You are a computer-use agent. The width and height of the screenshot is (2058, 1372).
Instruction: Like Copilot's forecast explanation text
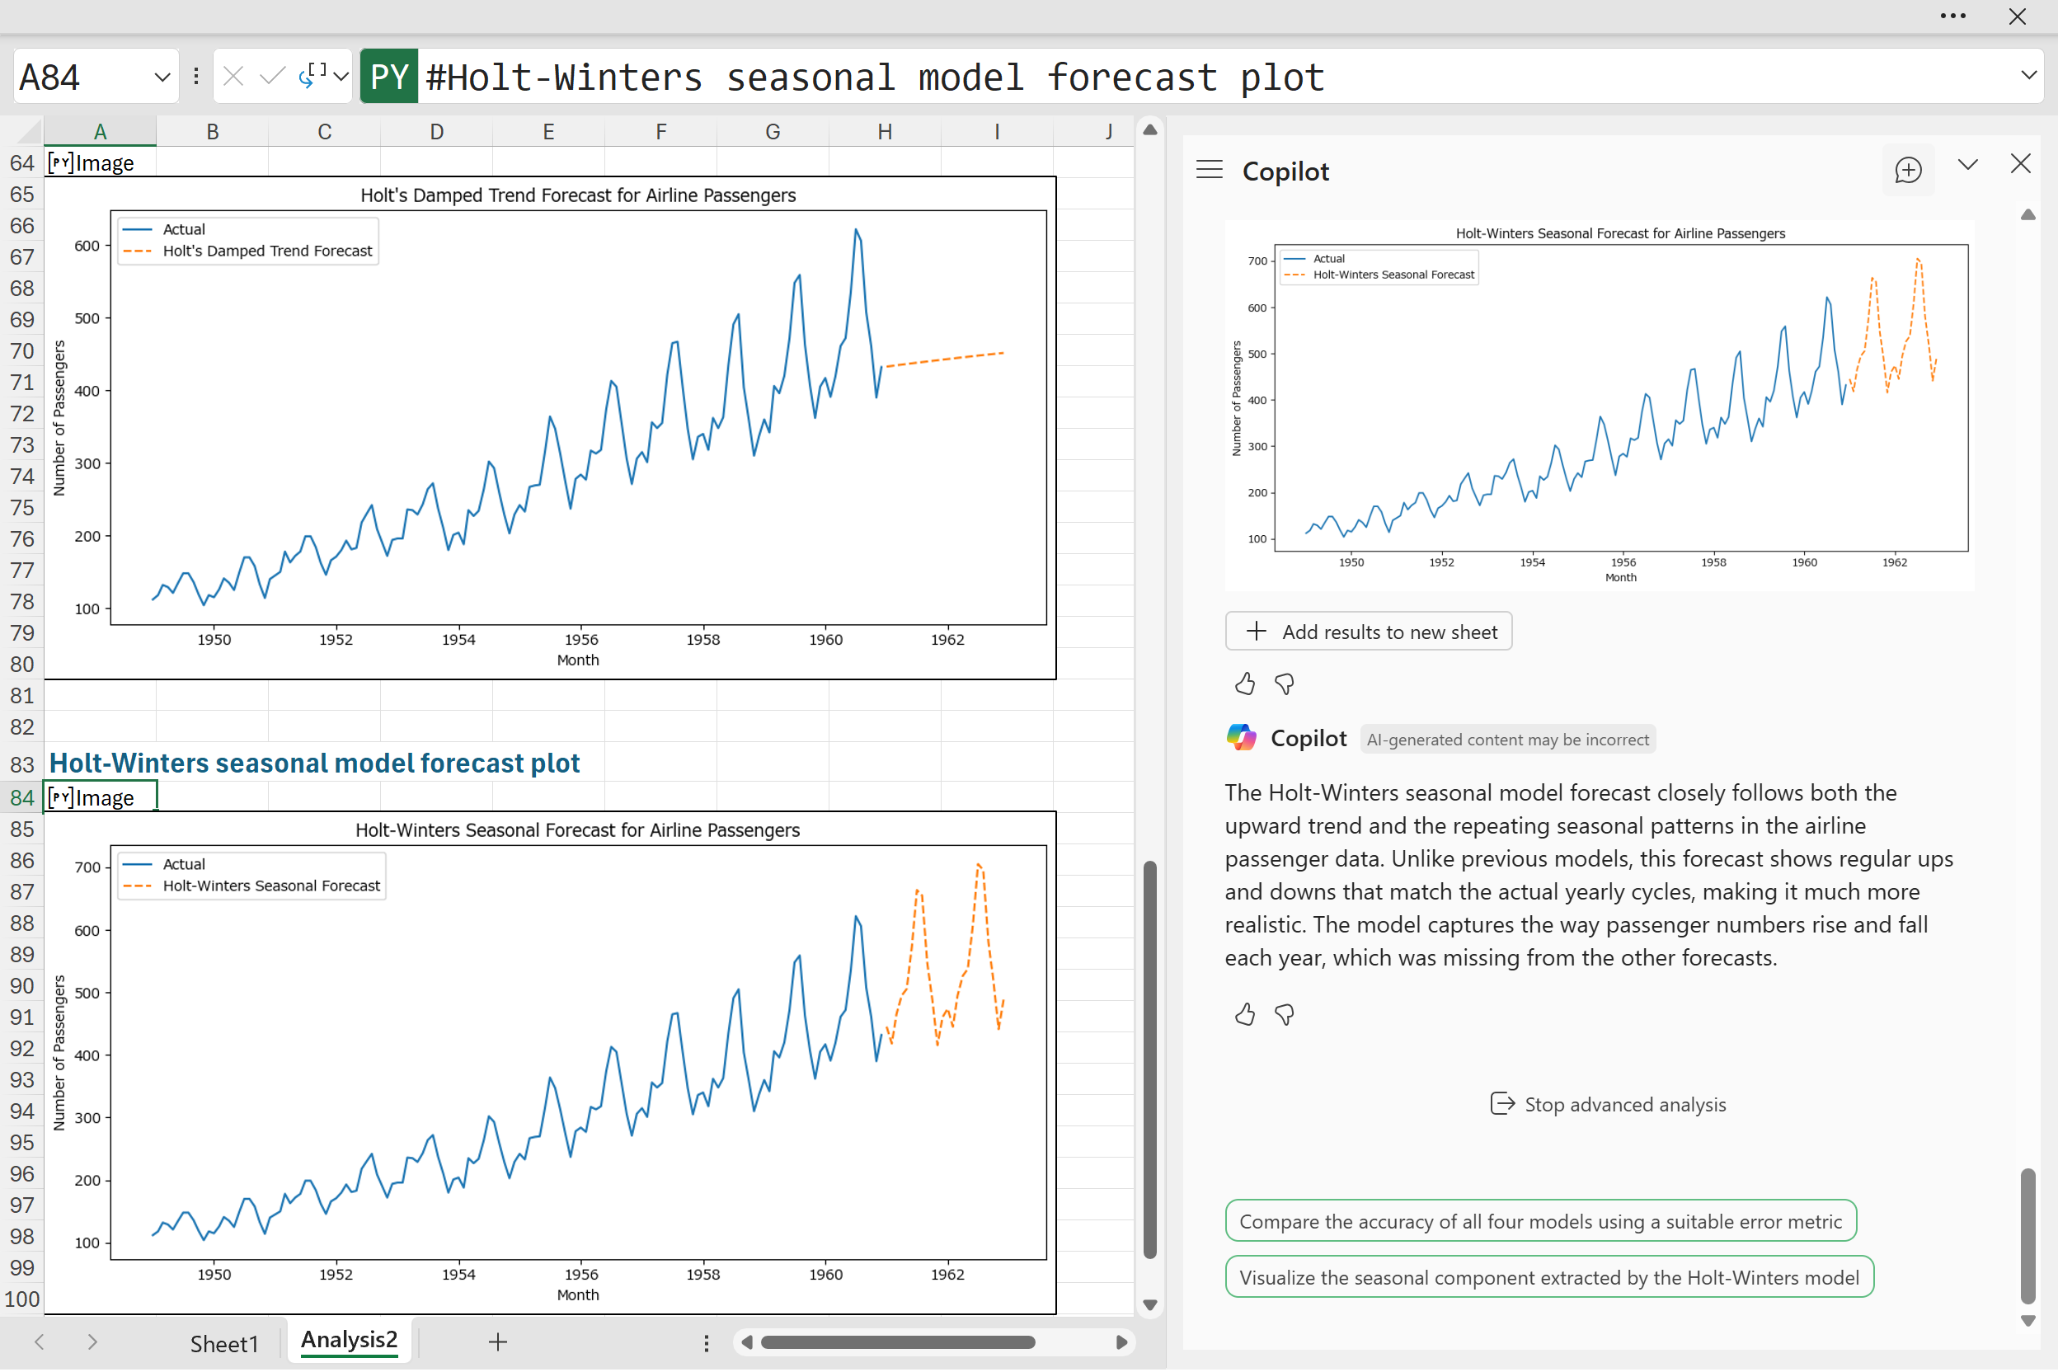[1244, 1014]
